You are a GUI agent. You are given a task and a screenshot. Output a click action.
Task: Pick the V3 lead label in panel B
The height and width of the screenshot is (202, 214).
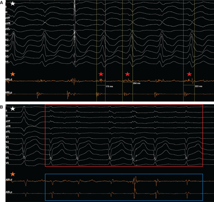coord(7,147)
